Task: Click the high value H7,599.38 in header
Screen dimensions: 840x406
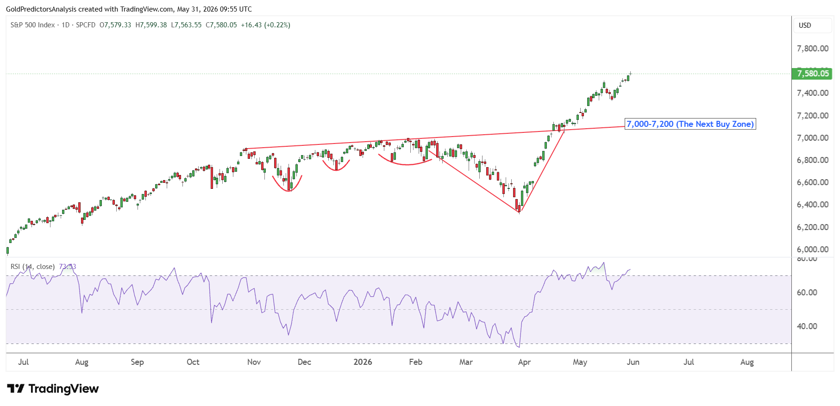Action: [151, 25]
